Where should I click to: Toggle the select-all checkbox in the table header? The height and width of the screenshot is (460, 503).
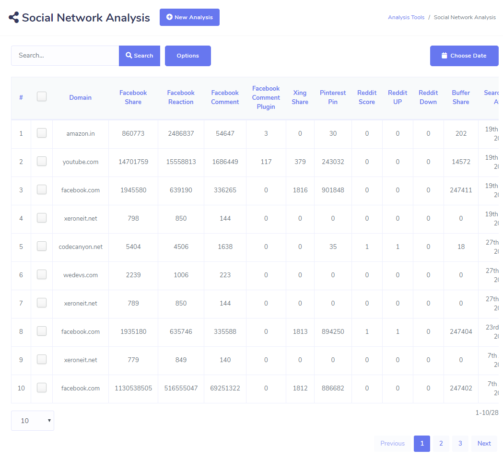click(42, 97)
